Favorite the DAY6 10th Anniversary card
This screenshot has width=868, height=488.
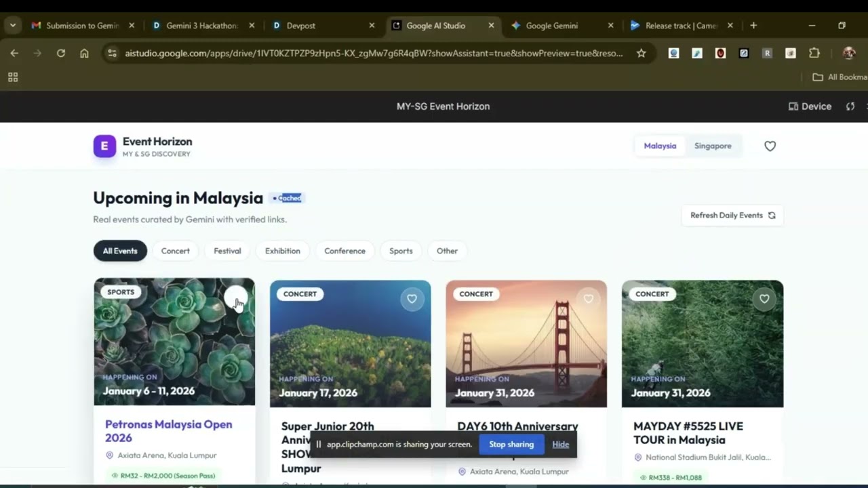(x=588, y=299)
